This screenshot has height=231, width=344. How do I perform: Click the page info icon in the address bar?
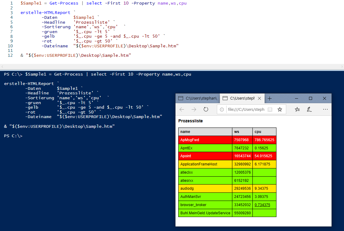pos(222,110)
